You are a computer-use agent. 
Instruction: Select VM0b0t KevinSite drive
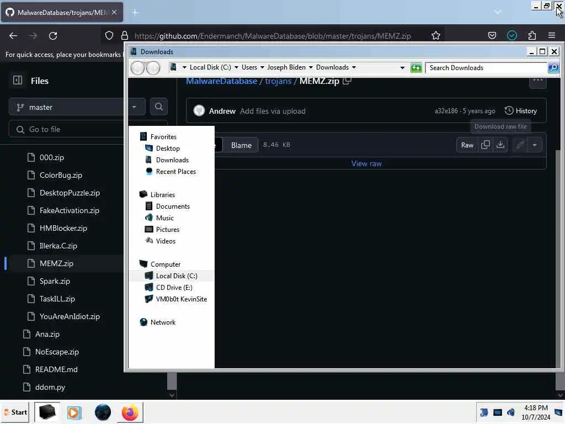181,299
